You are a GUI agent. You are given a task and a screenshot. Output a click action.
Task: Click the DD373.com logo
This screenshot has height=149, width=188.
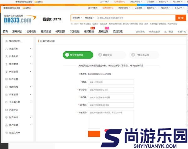[x=20, y=19]
